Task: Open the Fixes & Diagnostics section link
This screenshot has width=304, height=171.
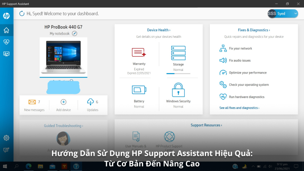Action: click(254, 30)
